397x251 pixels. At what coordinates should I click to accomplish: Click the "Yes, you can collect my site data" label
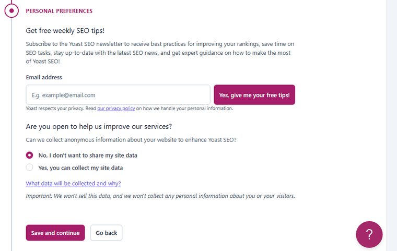tap(80, 168)
